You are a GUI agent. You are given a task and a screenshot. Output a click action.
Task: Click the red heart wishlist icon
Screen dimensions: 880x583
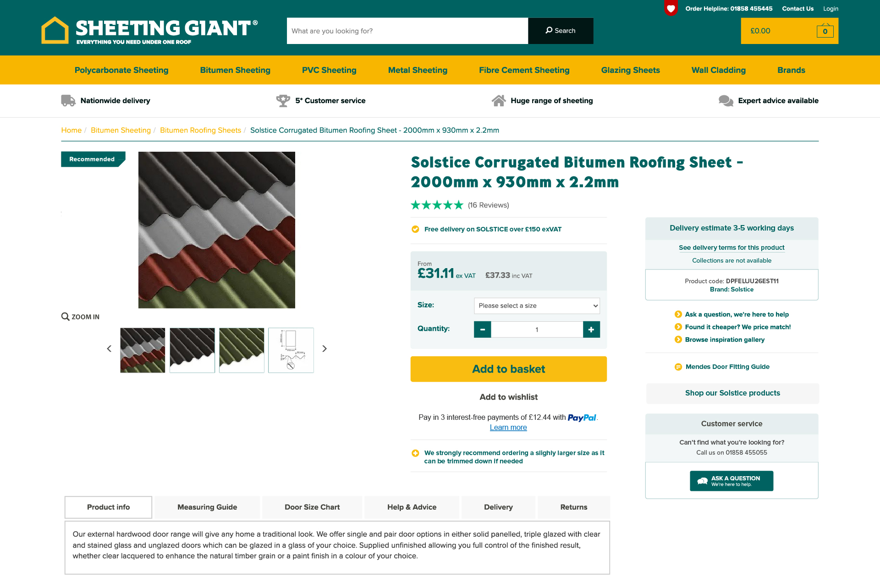tap(671, 8)
